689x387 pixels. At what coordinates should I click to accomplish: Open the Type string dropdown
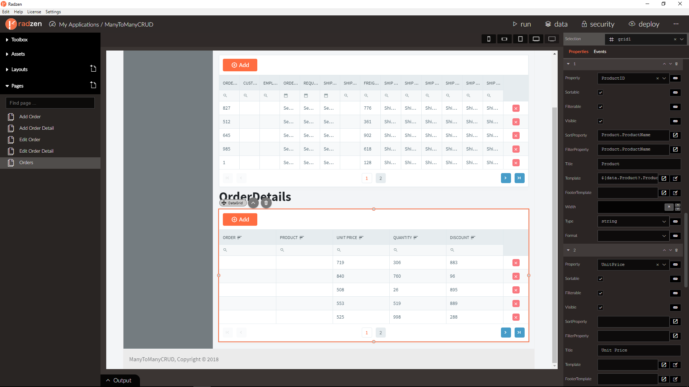coord(633,221)
